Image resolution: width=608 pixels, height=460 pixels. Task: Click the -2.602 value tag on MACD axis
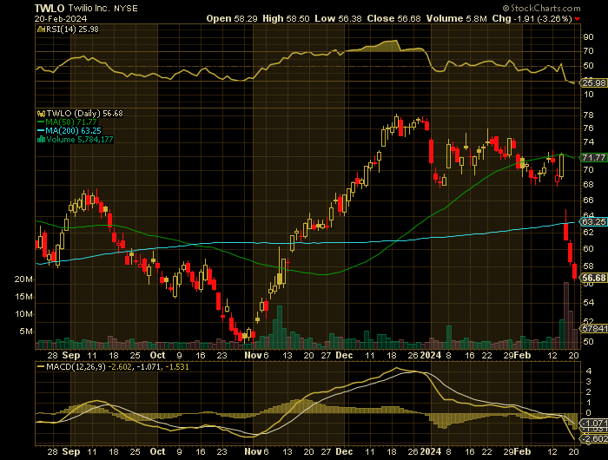[x=593, y=438]
